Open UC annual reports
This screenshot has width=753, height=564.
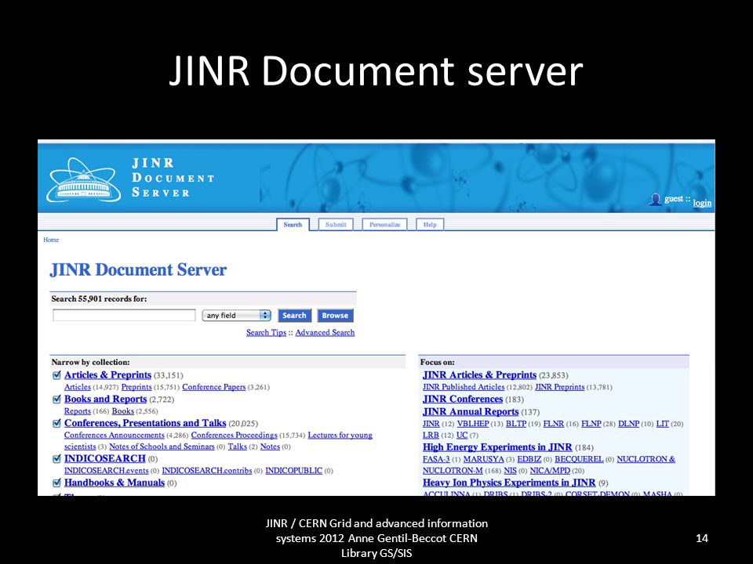click(x=461, y=435)
